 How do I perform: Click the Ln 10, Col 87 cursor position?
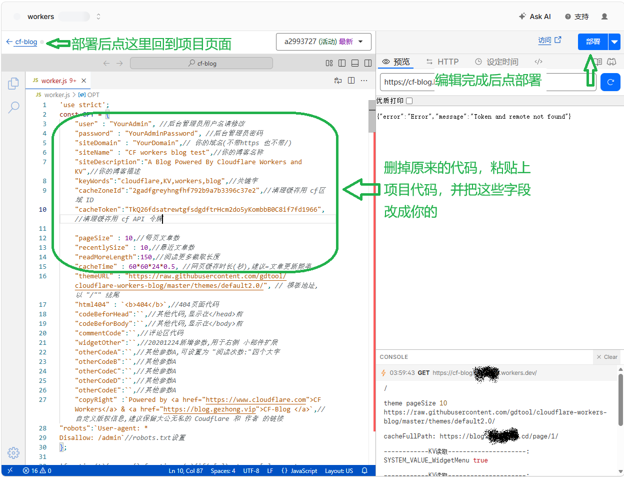tap(186, 470)
